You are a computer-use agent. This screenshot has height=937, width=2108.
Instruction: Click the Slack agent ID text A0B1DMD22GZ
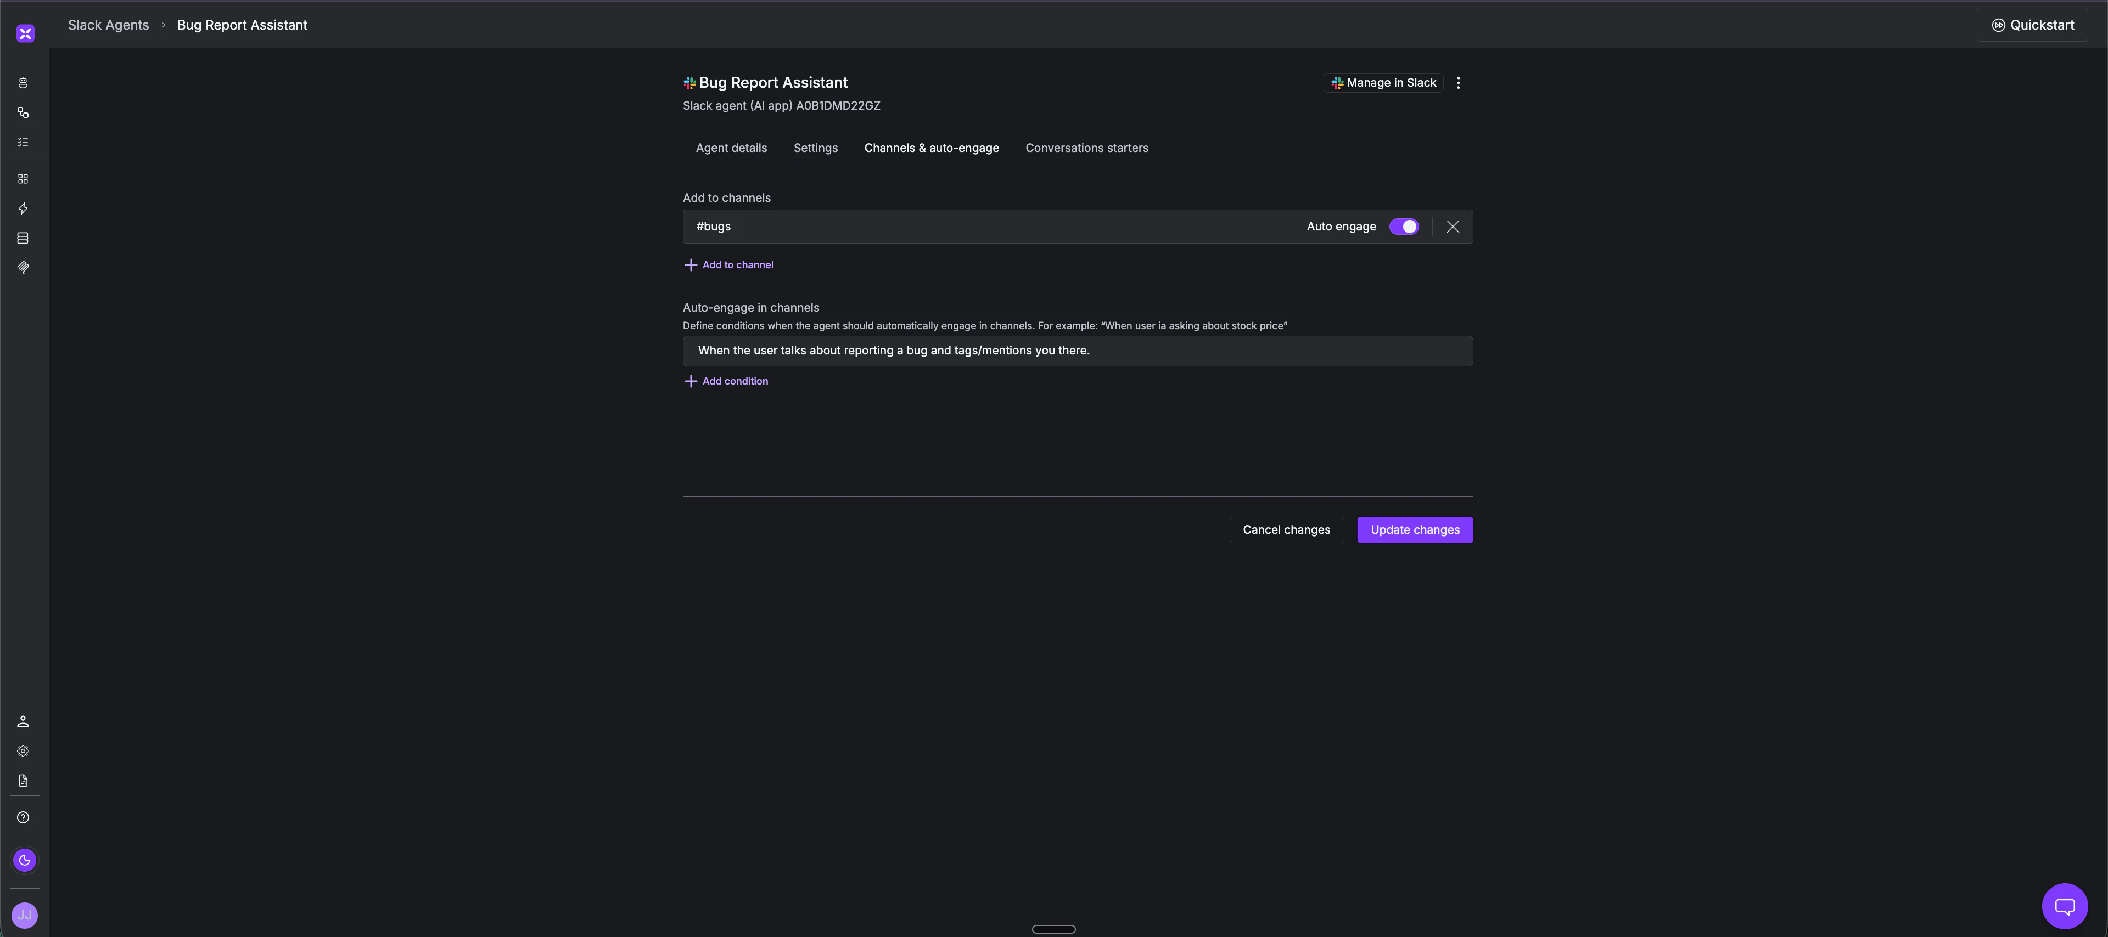(x=838, y=105)
